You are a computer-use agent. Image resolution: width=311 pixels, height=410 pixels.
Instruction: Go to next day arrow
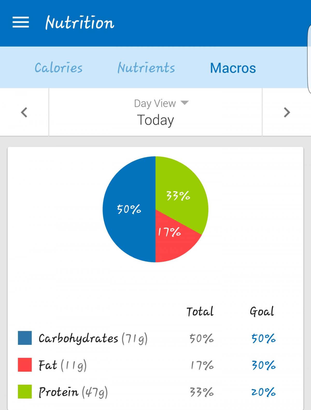click(287, 112)
